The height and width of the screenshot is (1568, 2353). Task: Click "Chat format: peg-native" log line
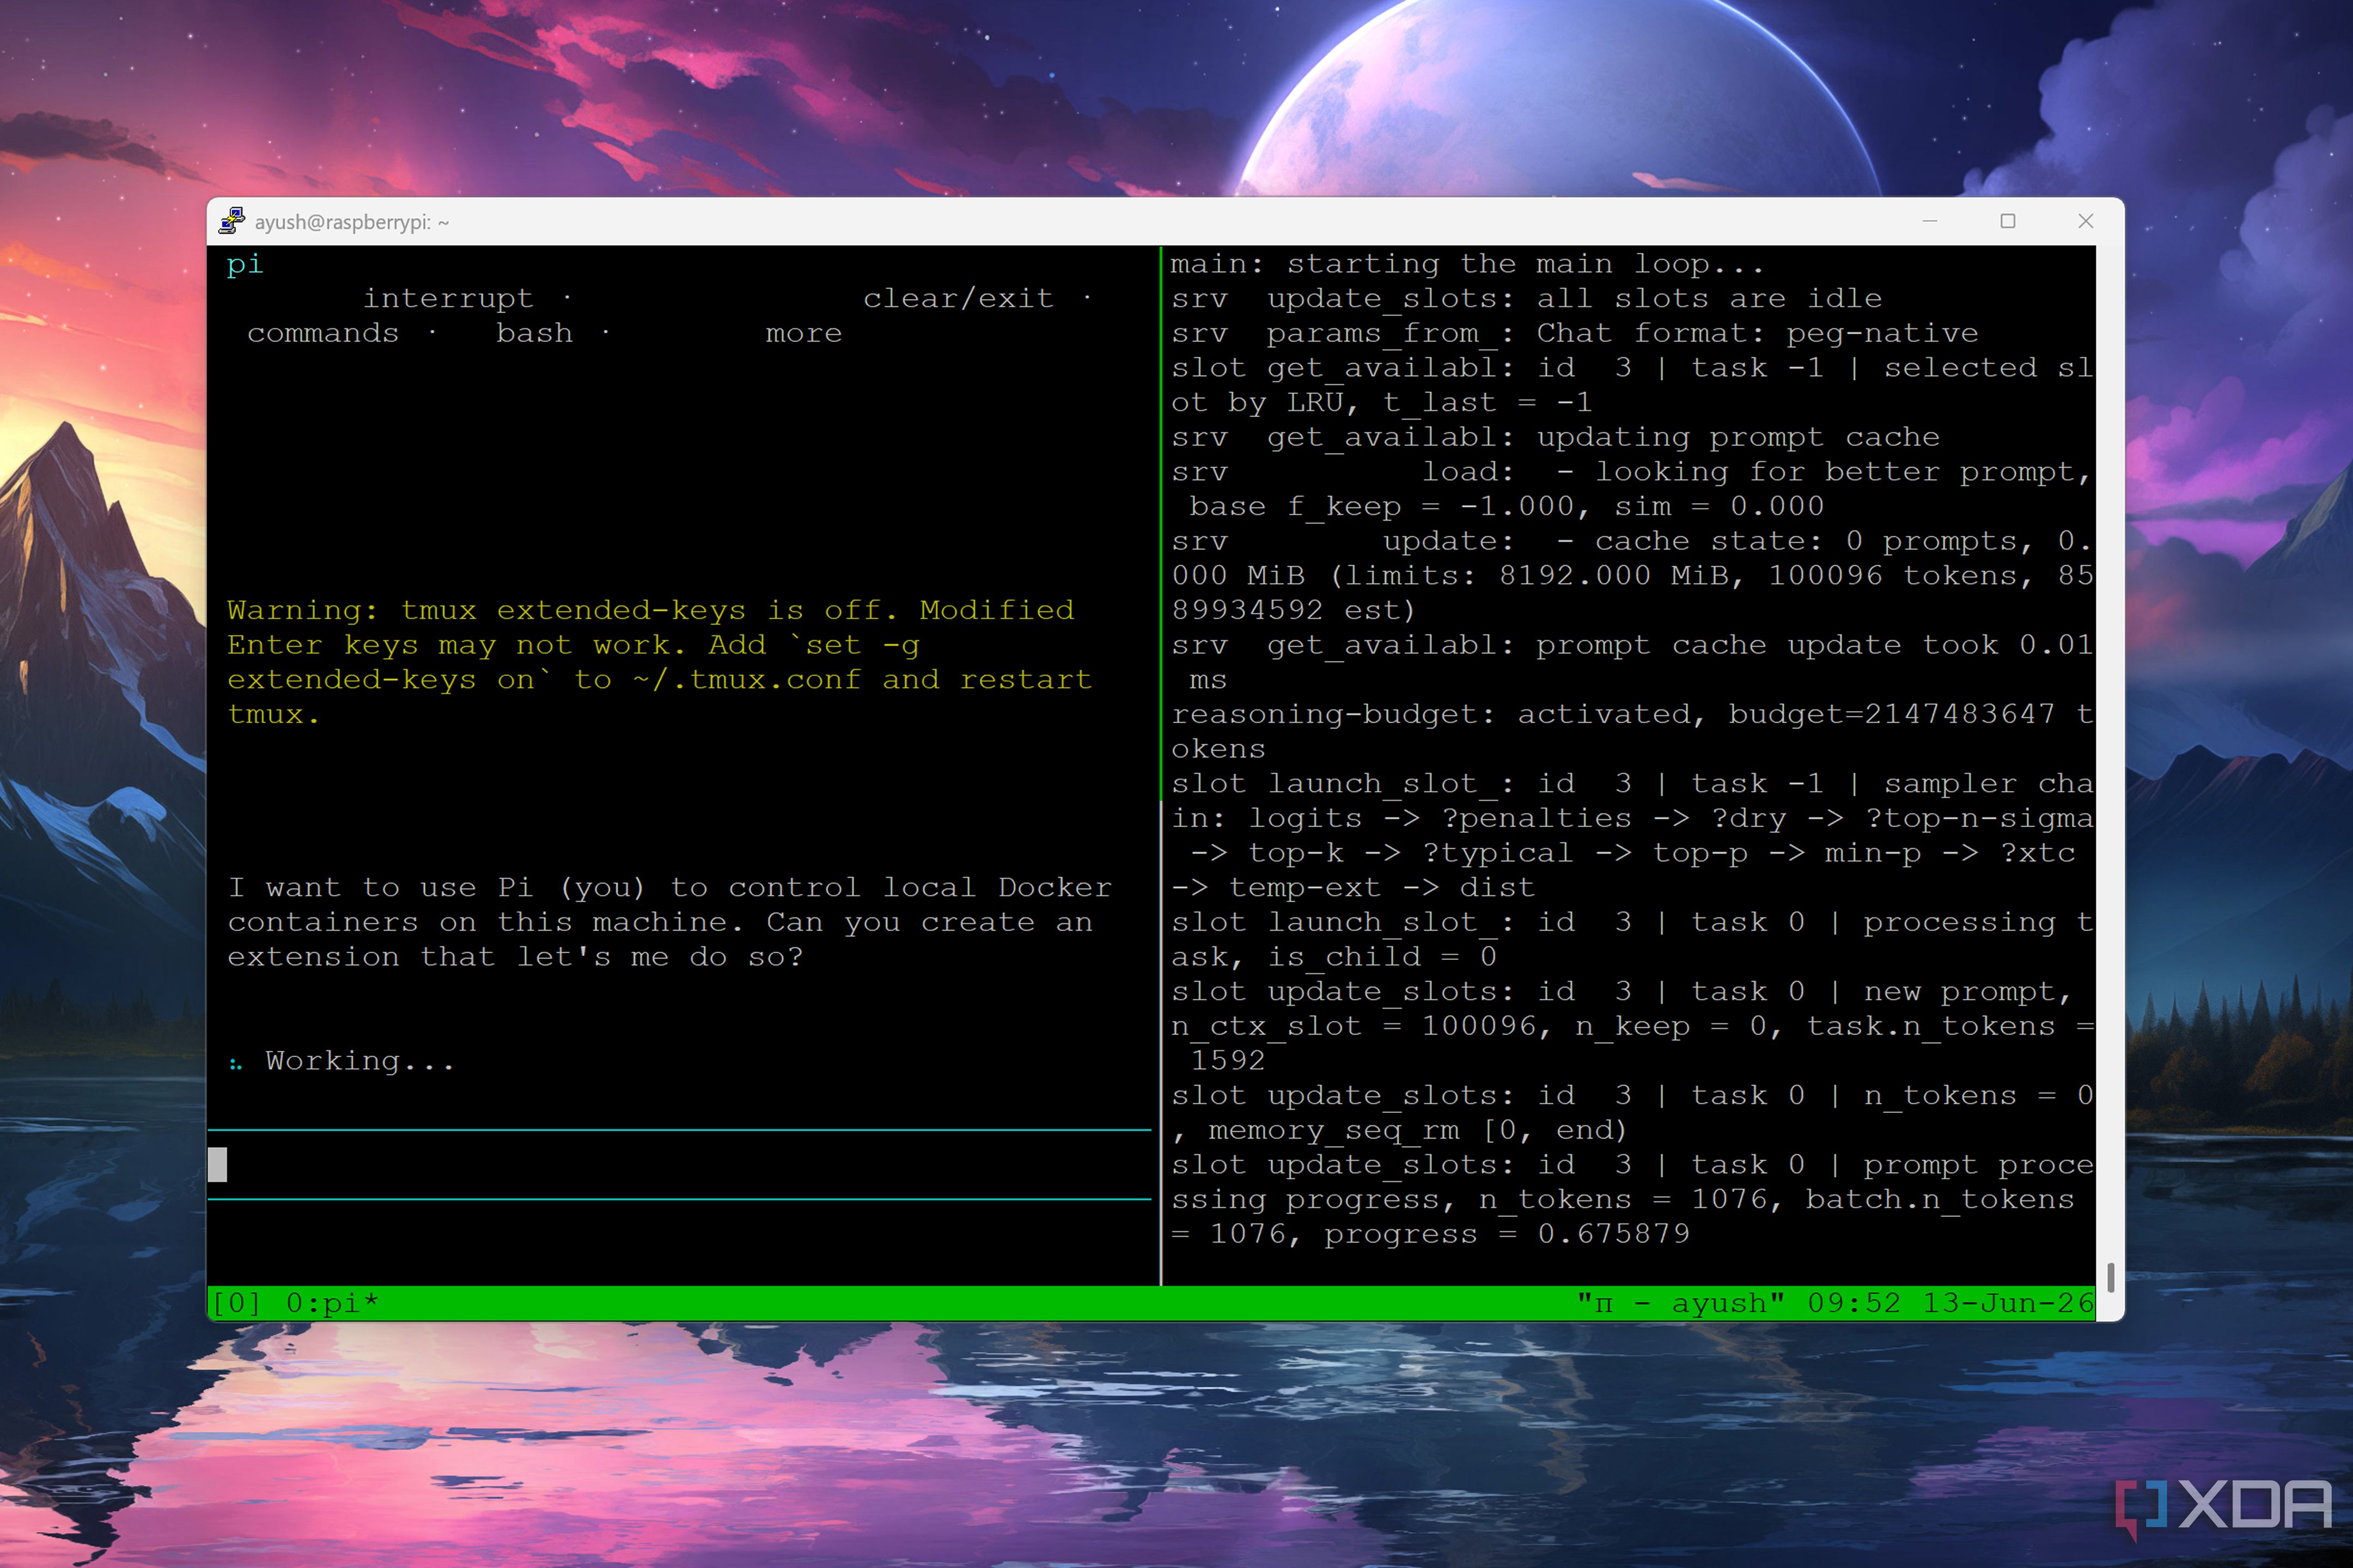click(x=1758, y=333)
